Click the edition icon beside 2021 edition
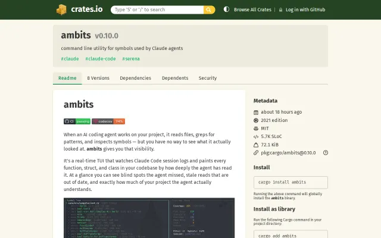The width and height of the screenshot is (381, 238). (x=256, y=120)
